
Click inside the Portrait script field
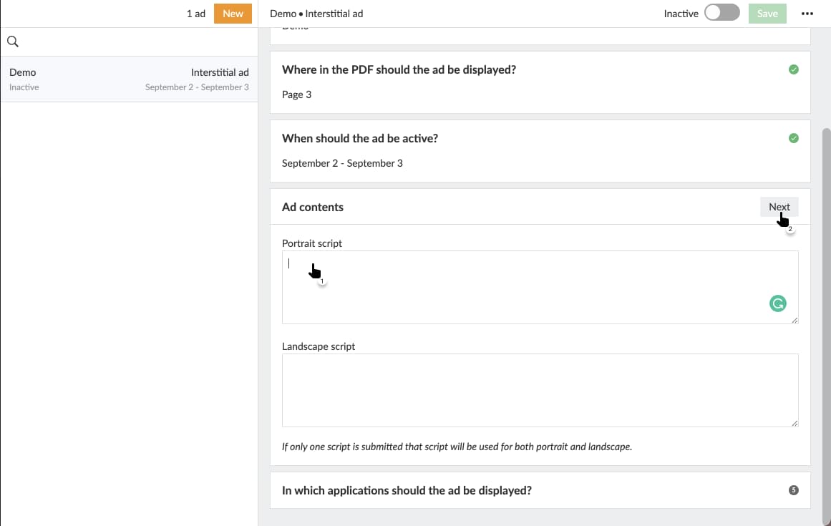tap(501, 286)
